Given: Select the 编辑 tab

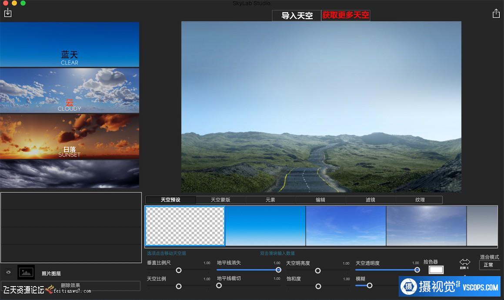Looking at the screenshot, I should click(320, 200).
